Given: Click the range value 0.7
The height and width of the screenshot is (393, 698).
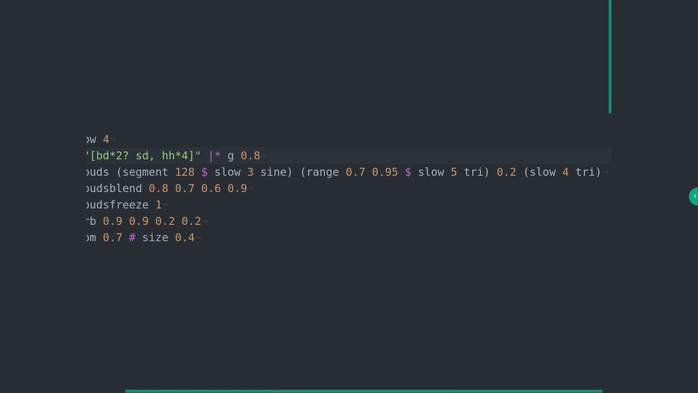Looking at the screenshot, I should tap(356, 172).
